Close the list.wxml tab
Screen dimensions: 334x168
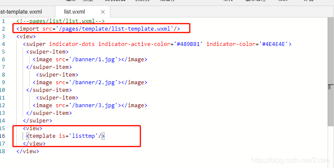(x=103, y=12)
